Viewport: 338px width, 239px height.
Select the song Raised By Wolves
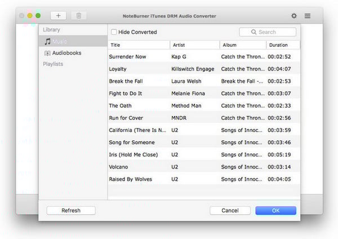coord(131,179)
